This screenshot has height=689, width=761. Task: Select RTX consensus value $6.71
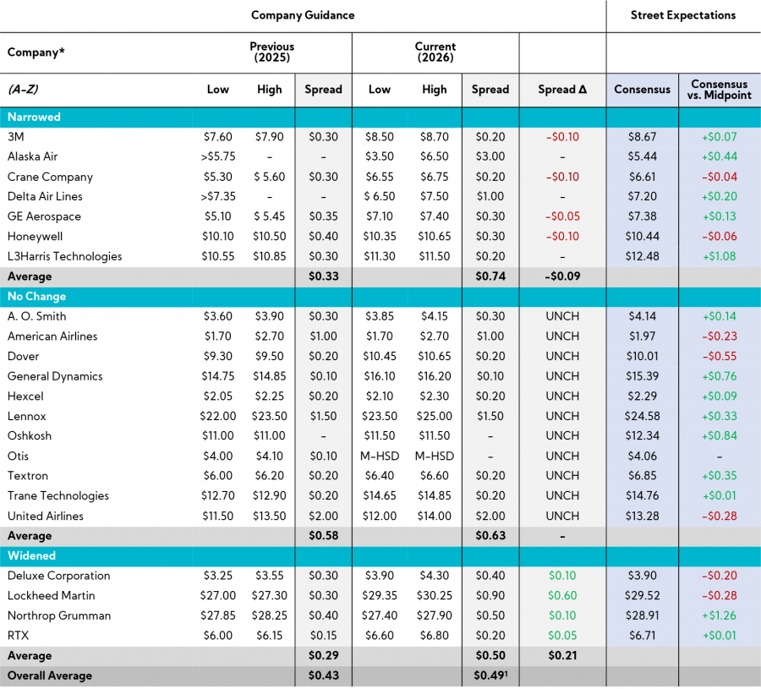642,636
